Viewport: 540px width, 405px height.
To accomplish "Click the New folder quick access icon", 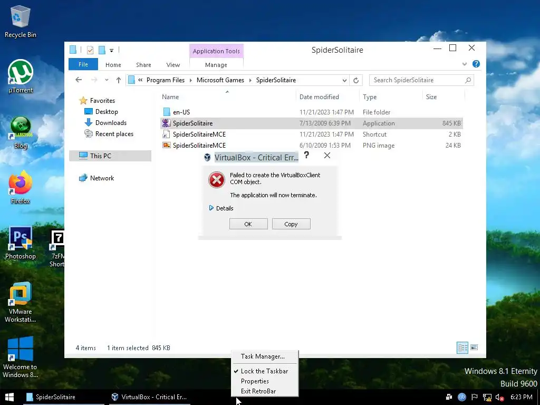I will click(x=102, y=50).
